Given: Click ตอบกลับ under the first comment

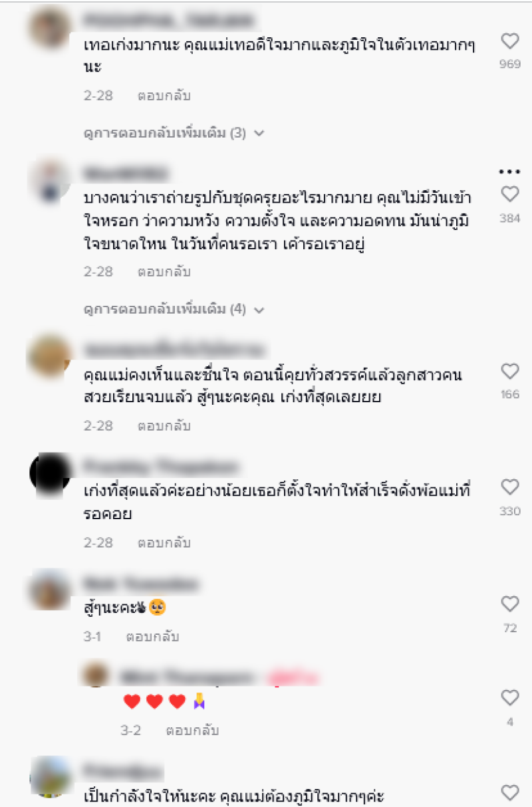Looking at the screenshot, I should coord(164,96).
